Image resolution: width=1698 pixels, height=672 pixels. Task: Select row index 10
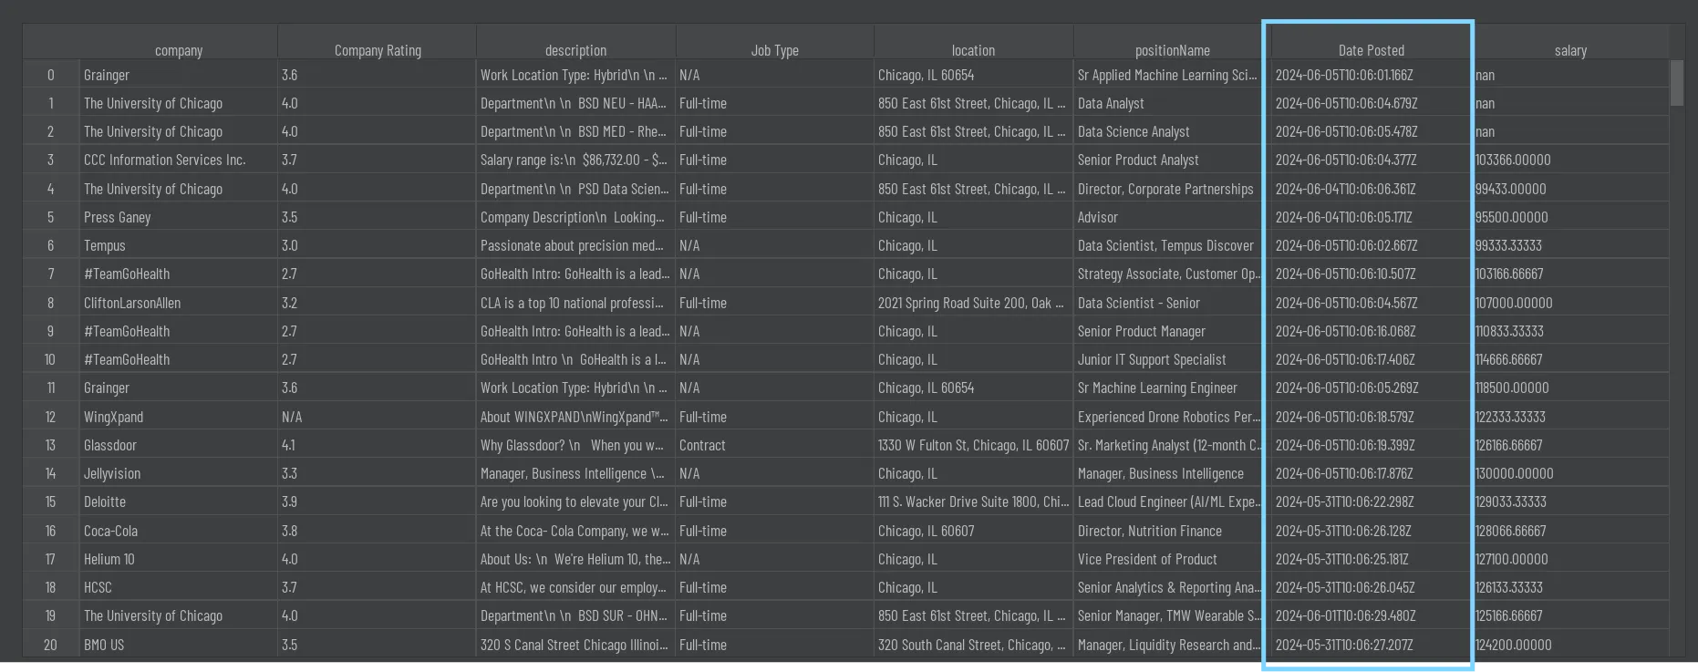pyautogui.click(x=50, y=359)
